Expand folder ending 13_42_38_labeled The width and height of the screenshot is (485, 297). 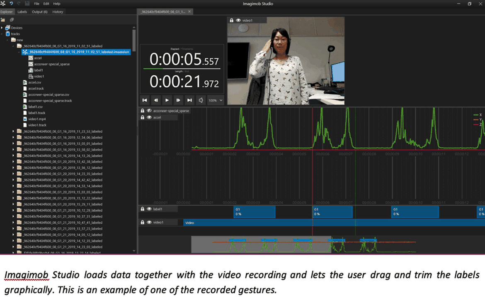coord(13,162)
